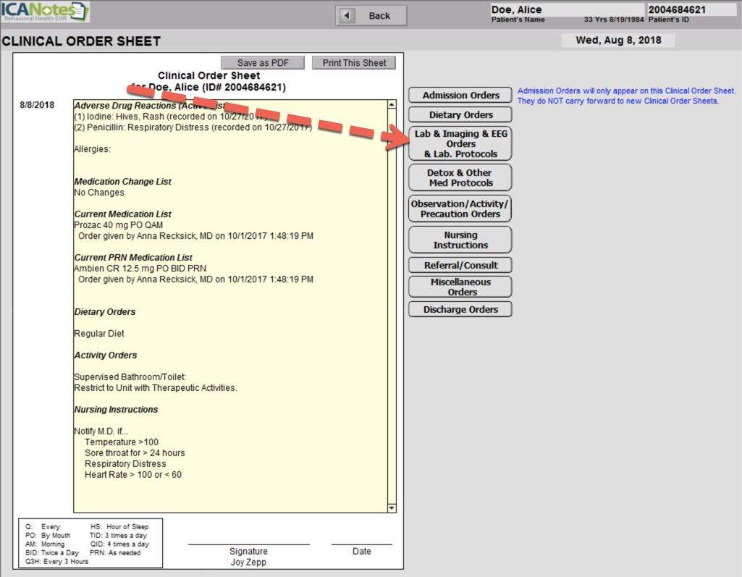
Task: Print This Sheet
Action: [x=354, y=63]
